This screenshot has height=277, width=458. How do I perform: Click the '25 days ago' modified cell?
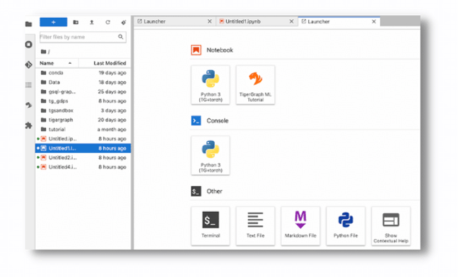tap(112, 92)
